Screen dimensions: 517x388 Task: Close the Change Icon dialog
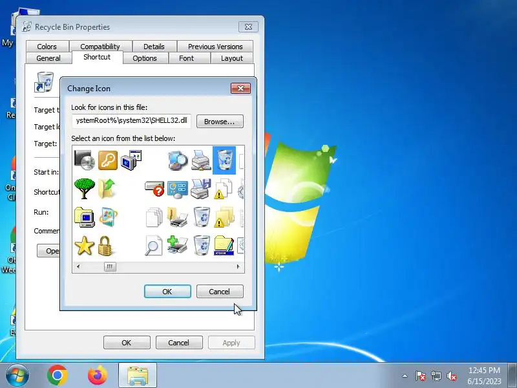pyautogui.click(x=240, y=88)
